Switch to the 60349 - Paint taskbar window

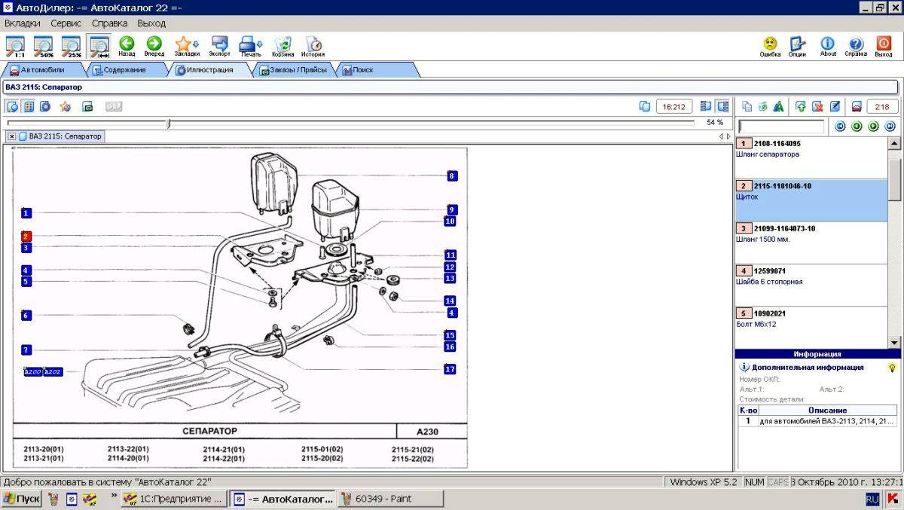pos(390,499)
